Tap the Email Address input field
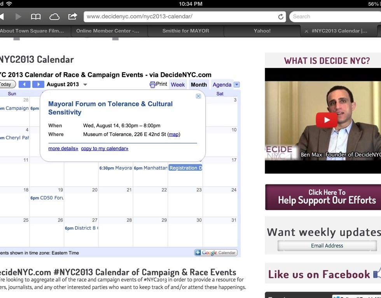Image resolution: width=381 pixels, height=298 pixels. coord(327,246)
